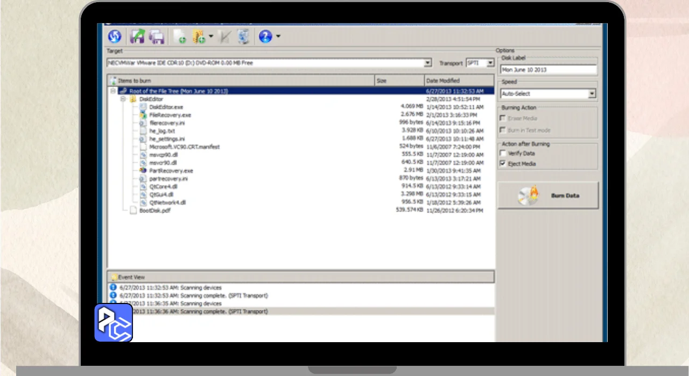Image resolution: width=689 pixels, height=376 pixels.
Task: Collapse the DiskEditor folder node
Action: pyautogui.click(x=123, y=99)
